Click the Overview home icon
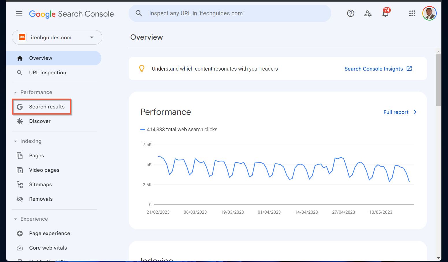This screenshot has width=448, height=262. pyautogui.click(x=20, y=58)
